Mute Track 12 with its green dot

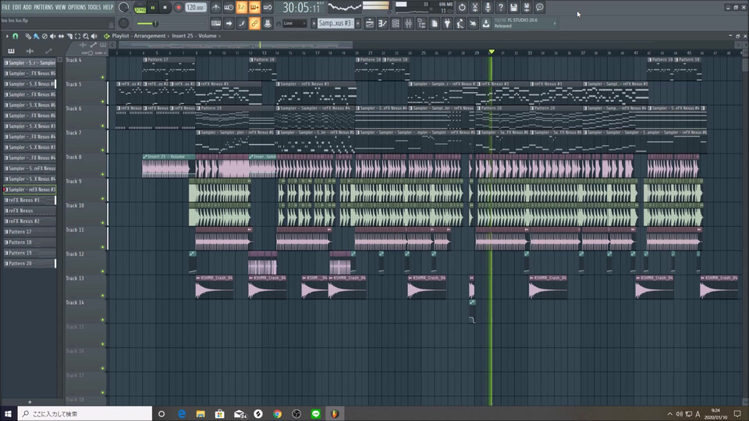point(103,271)
